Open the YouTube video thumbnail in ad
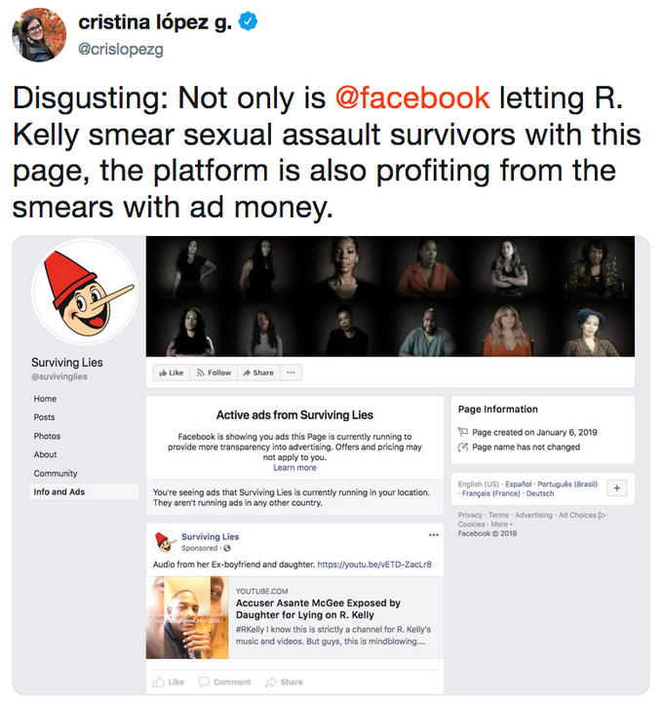The height and width of the screenshot is (704, 663). (x=187, y=618)
